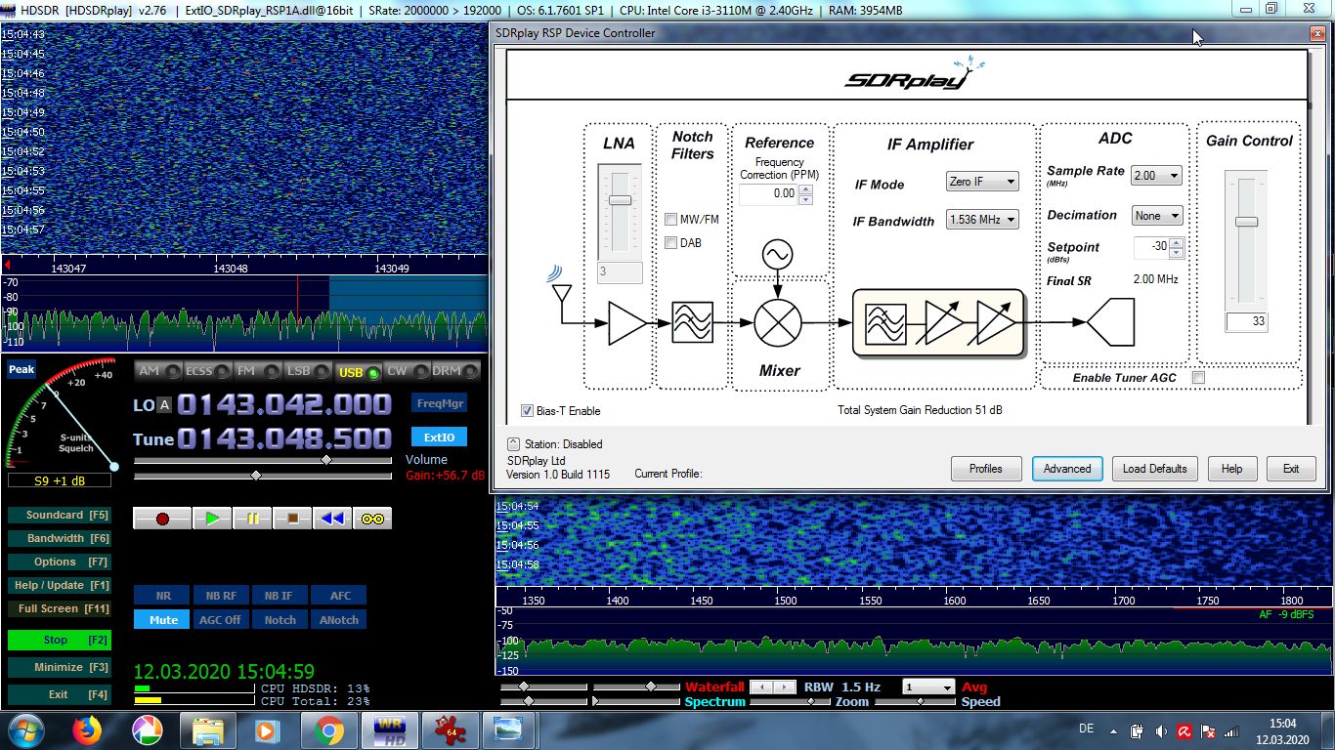Open the IF Bandwidth dropdown
The image size is (1335, 750).
[x=982, y=220]
